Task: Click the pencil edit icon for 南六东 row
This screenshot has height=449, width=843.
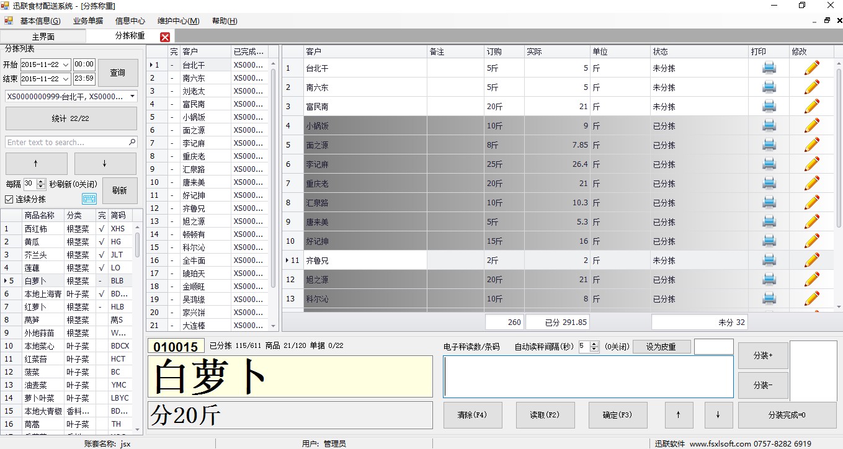Action: pos(811,87)
